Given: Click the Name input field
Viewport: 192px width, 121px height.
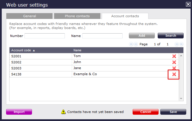Looking at the screenshot, I should point(102,36).
